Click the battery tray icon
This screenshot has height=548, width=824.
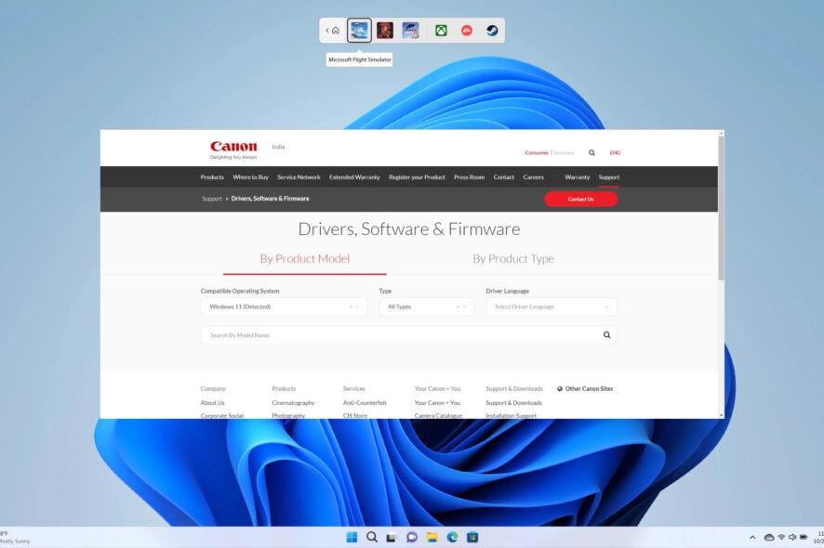tap(804, 538)
